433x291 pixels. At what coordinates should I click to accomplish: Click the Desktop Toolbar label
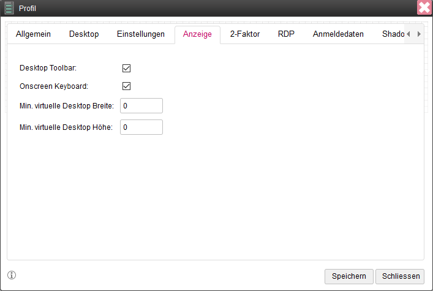click(48, 68)
